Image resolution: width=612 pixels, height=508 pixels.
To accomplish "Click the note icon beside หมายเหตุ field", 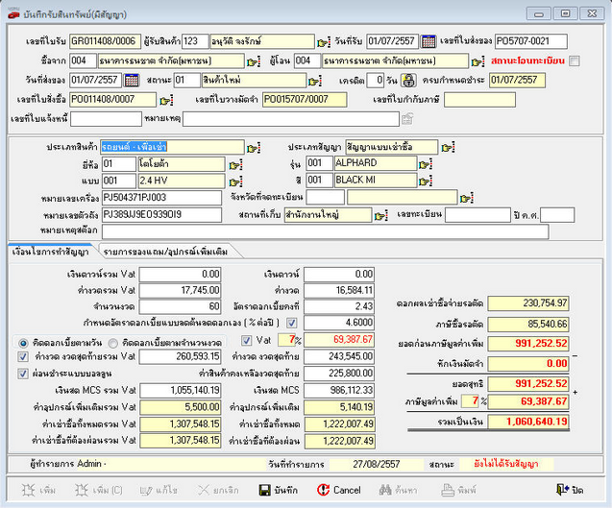I will [407, 119].
